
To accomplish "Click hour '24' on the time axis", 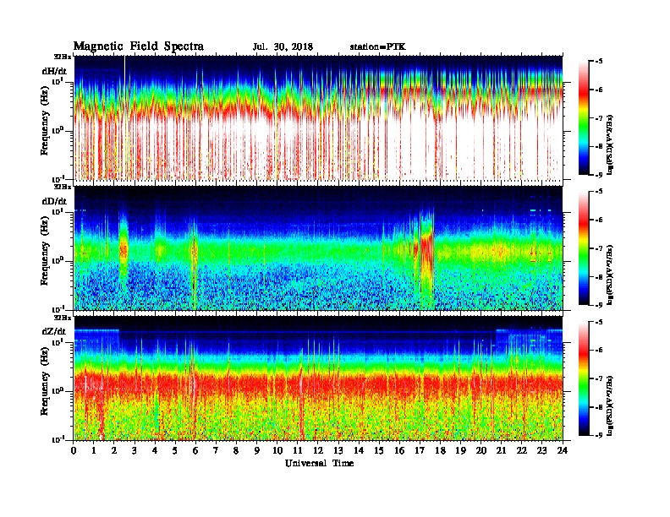I will 563,451.
